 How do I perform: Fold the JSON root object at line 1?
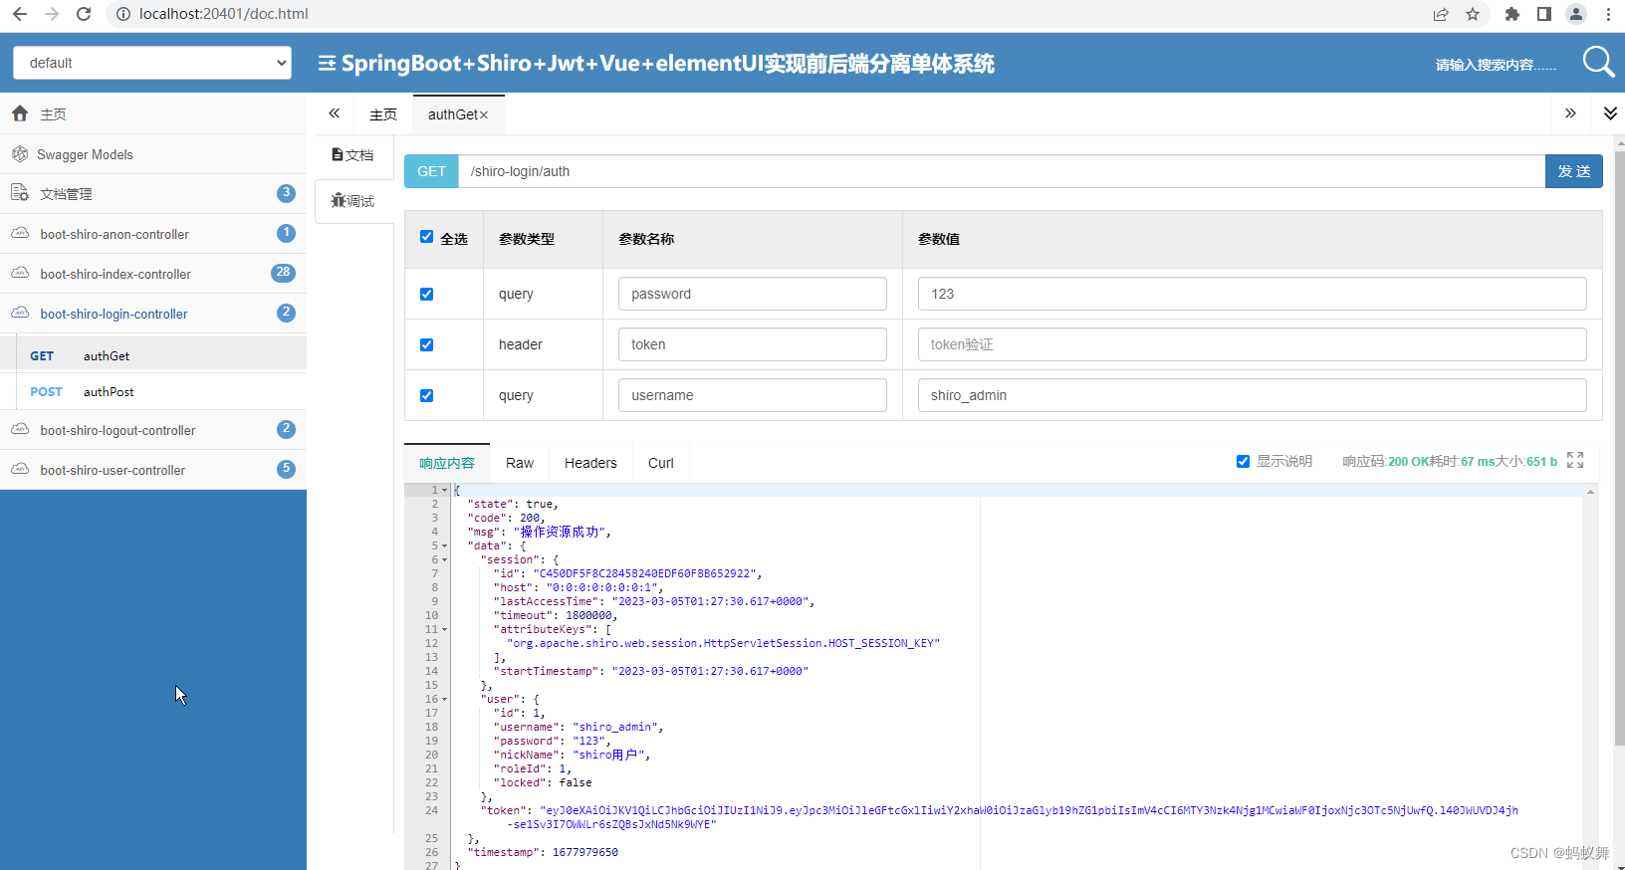pos(445,491)
